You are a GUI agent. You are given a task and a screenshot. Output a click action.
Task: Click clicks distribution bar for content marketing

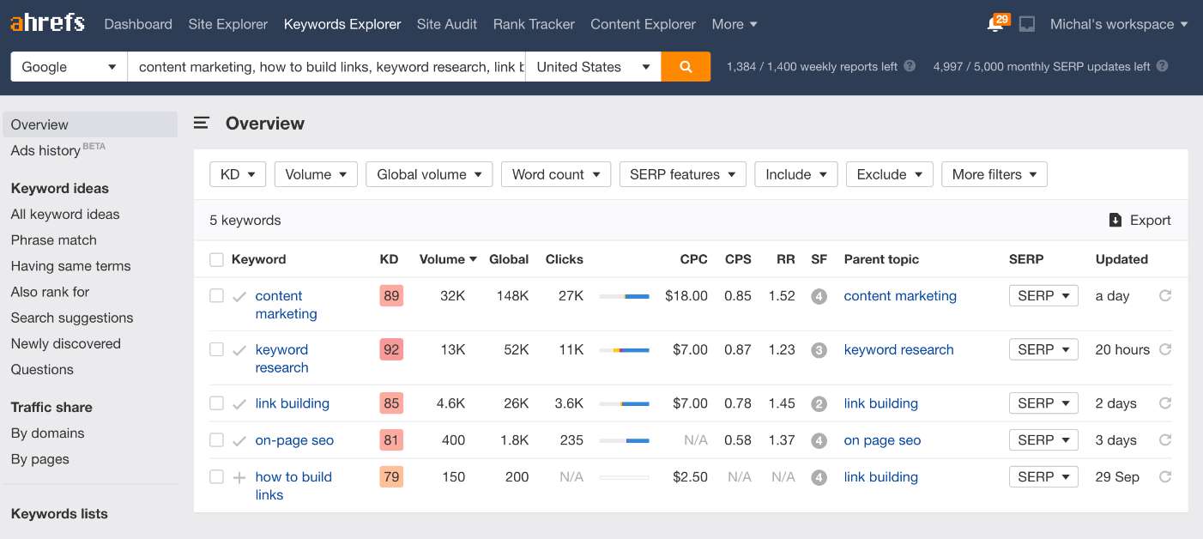click(x=624, y=296)
